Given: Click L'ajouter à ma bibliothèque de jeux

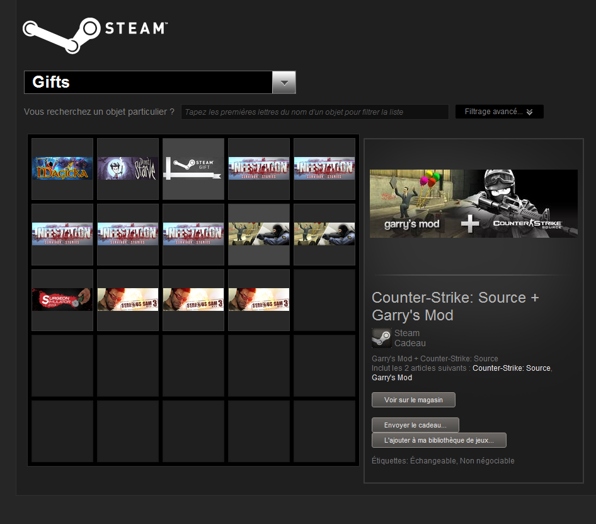Looking at the screenshot, I should click(x=438, y=440).
